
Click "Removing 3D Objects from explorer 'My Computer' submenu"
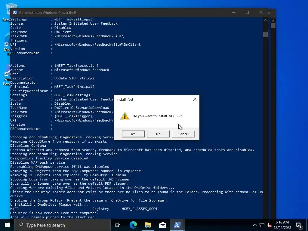(68, 175)
